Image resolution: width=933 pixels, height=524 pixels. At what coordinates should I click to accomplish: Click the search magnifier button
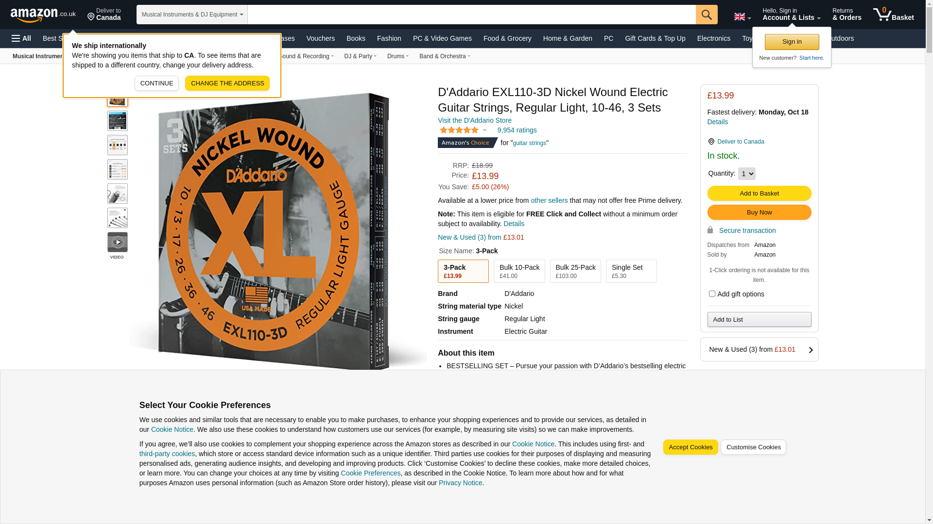coord(707,15)
